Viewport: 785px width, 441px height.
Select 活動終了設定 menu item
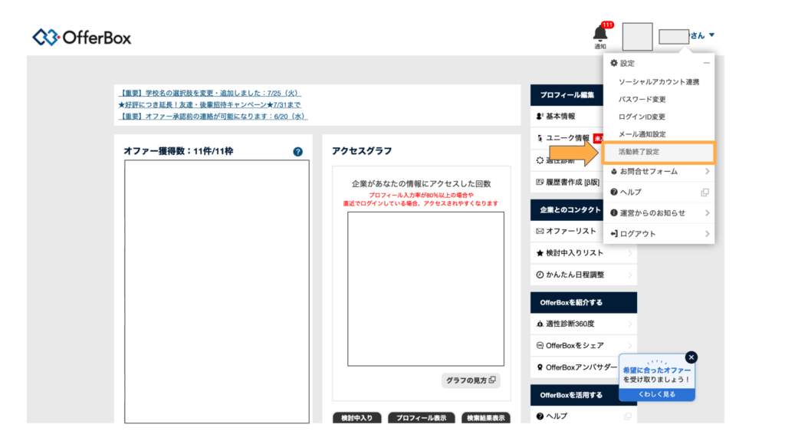[659, 152]
